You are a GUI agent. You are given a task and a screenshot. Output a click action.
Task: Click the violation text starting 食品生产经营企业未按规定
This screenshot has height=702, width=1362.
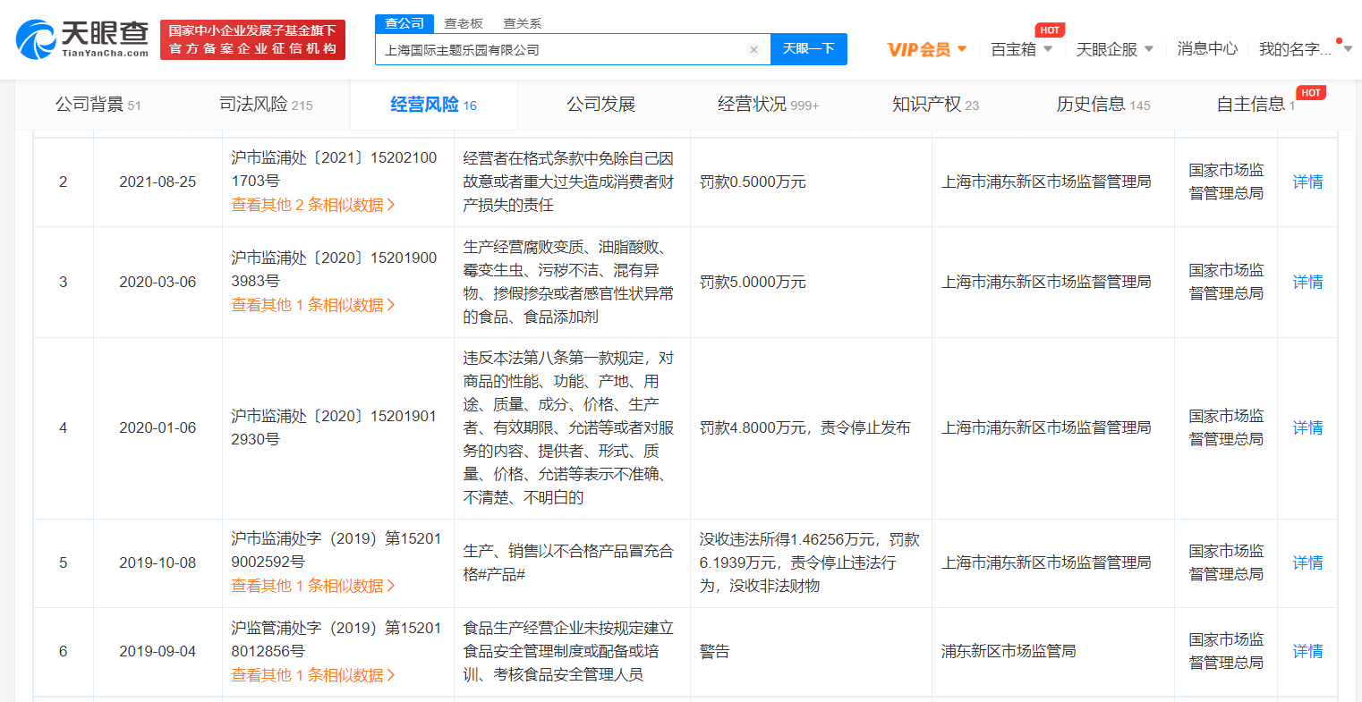(568, 651)
